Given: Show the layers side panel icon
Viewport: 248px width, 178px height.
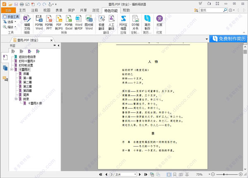Looking at the screenshot, I should click(5, 68).
